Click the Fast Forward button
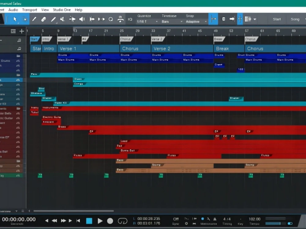The width and height of the screenshot is (306, 229). pos(63,221)
